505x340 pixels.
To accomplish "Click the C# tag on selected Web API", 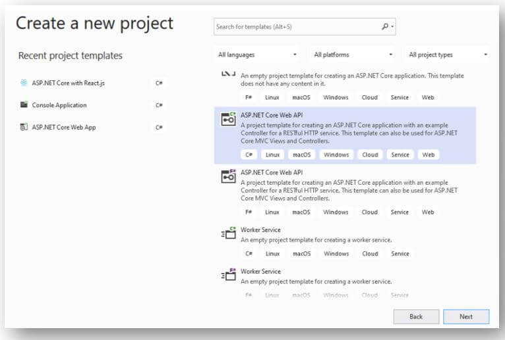I will click(x=249, y=155).
